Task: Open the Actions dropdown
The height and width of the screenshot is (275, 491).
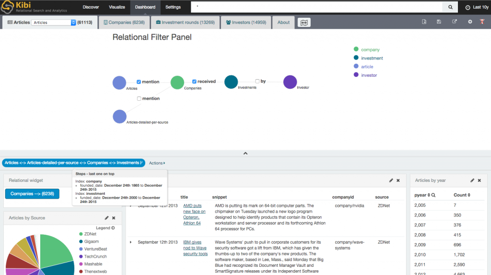Action: pyautogui.click(x=157, y=163)
